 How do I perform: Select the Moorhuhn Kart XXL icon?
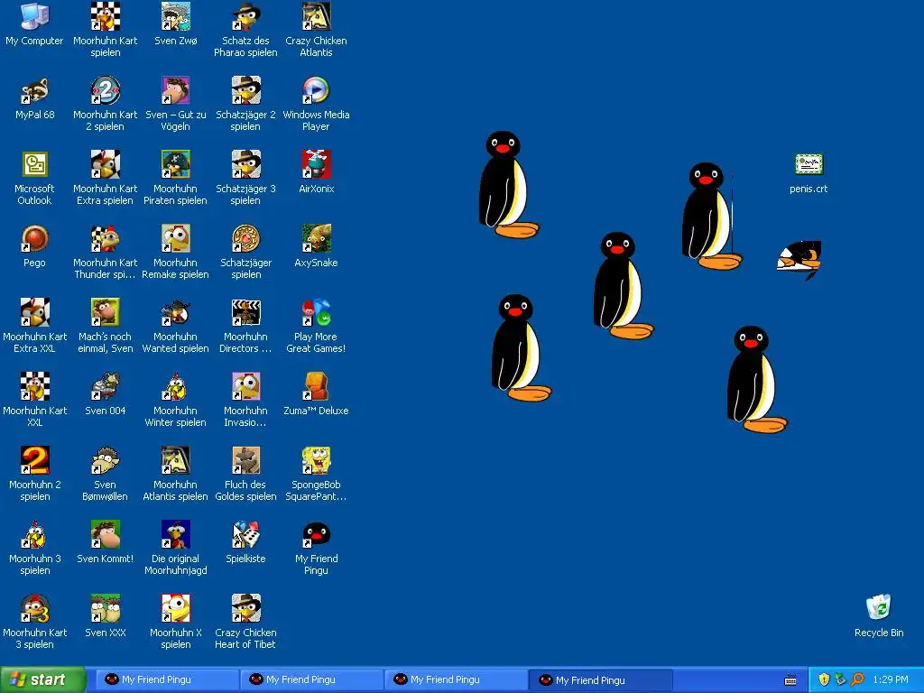point(35,386)
